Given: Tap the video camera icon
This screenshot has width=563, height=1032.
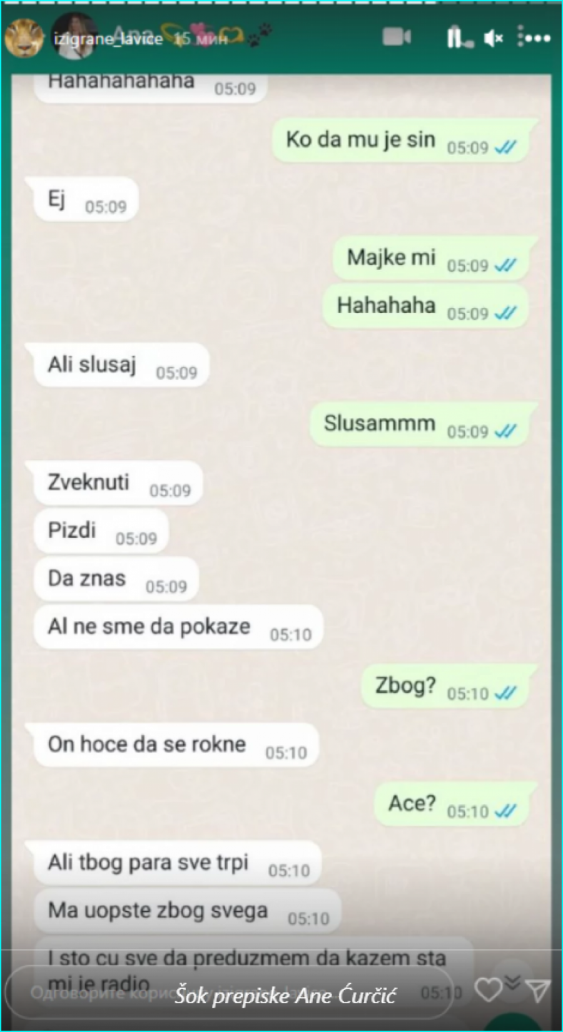Looking at the screenshot, I should [x=397, y=38].
